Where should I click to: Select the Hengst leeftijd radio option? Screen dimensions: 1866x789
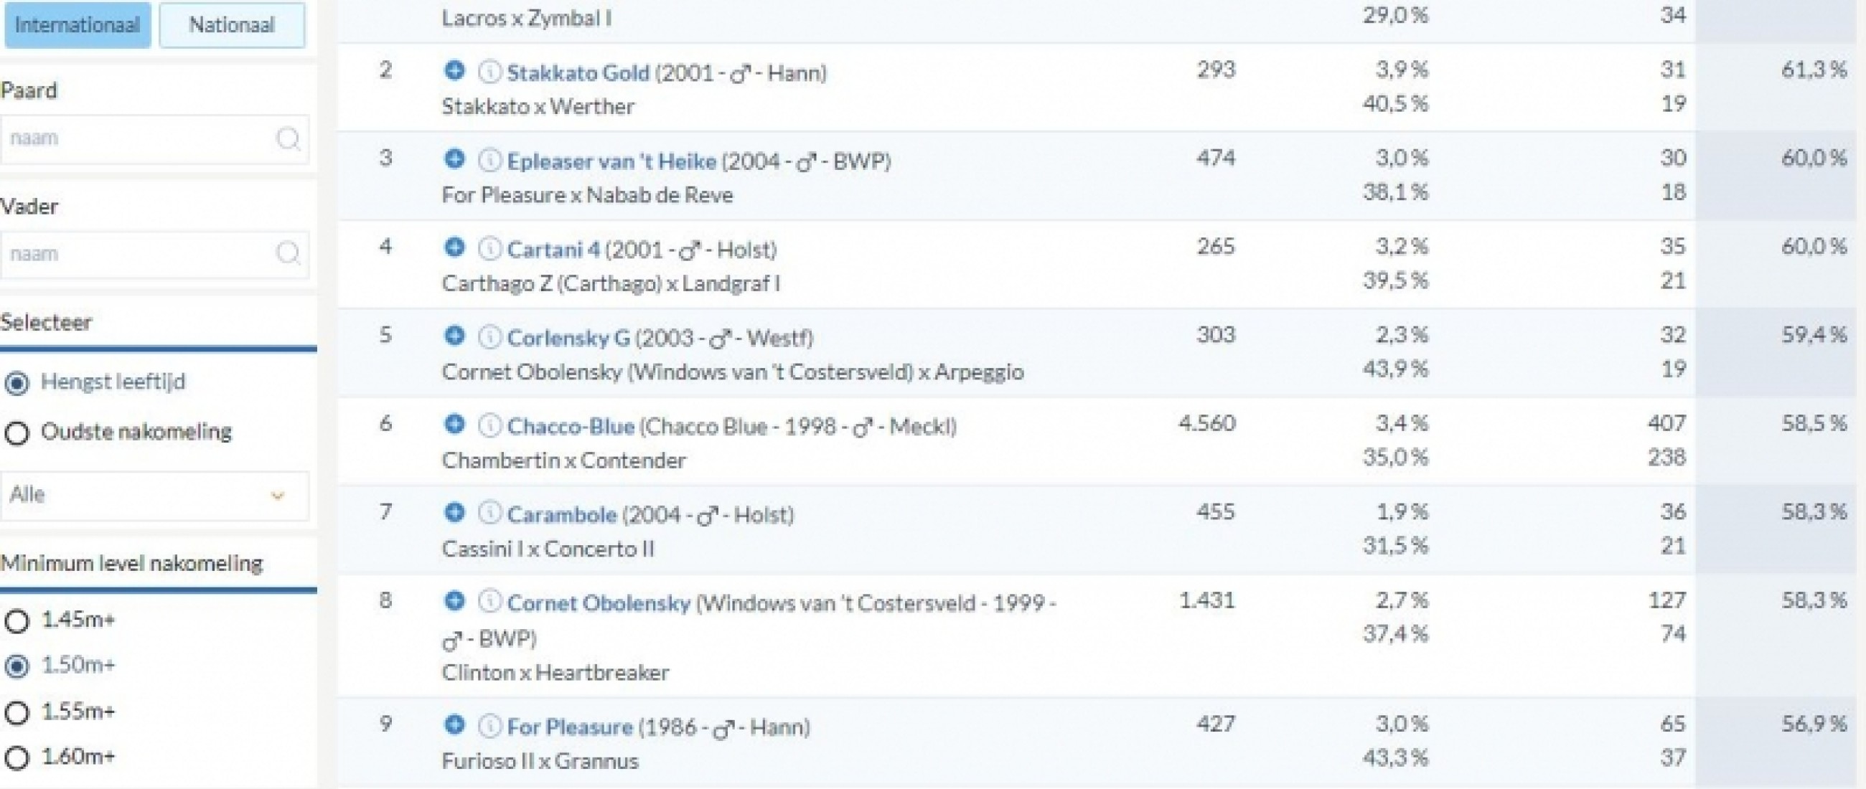tap(17, 383)
